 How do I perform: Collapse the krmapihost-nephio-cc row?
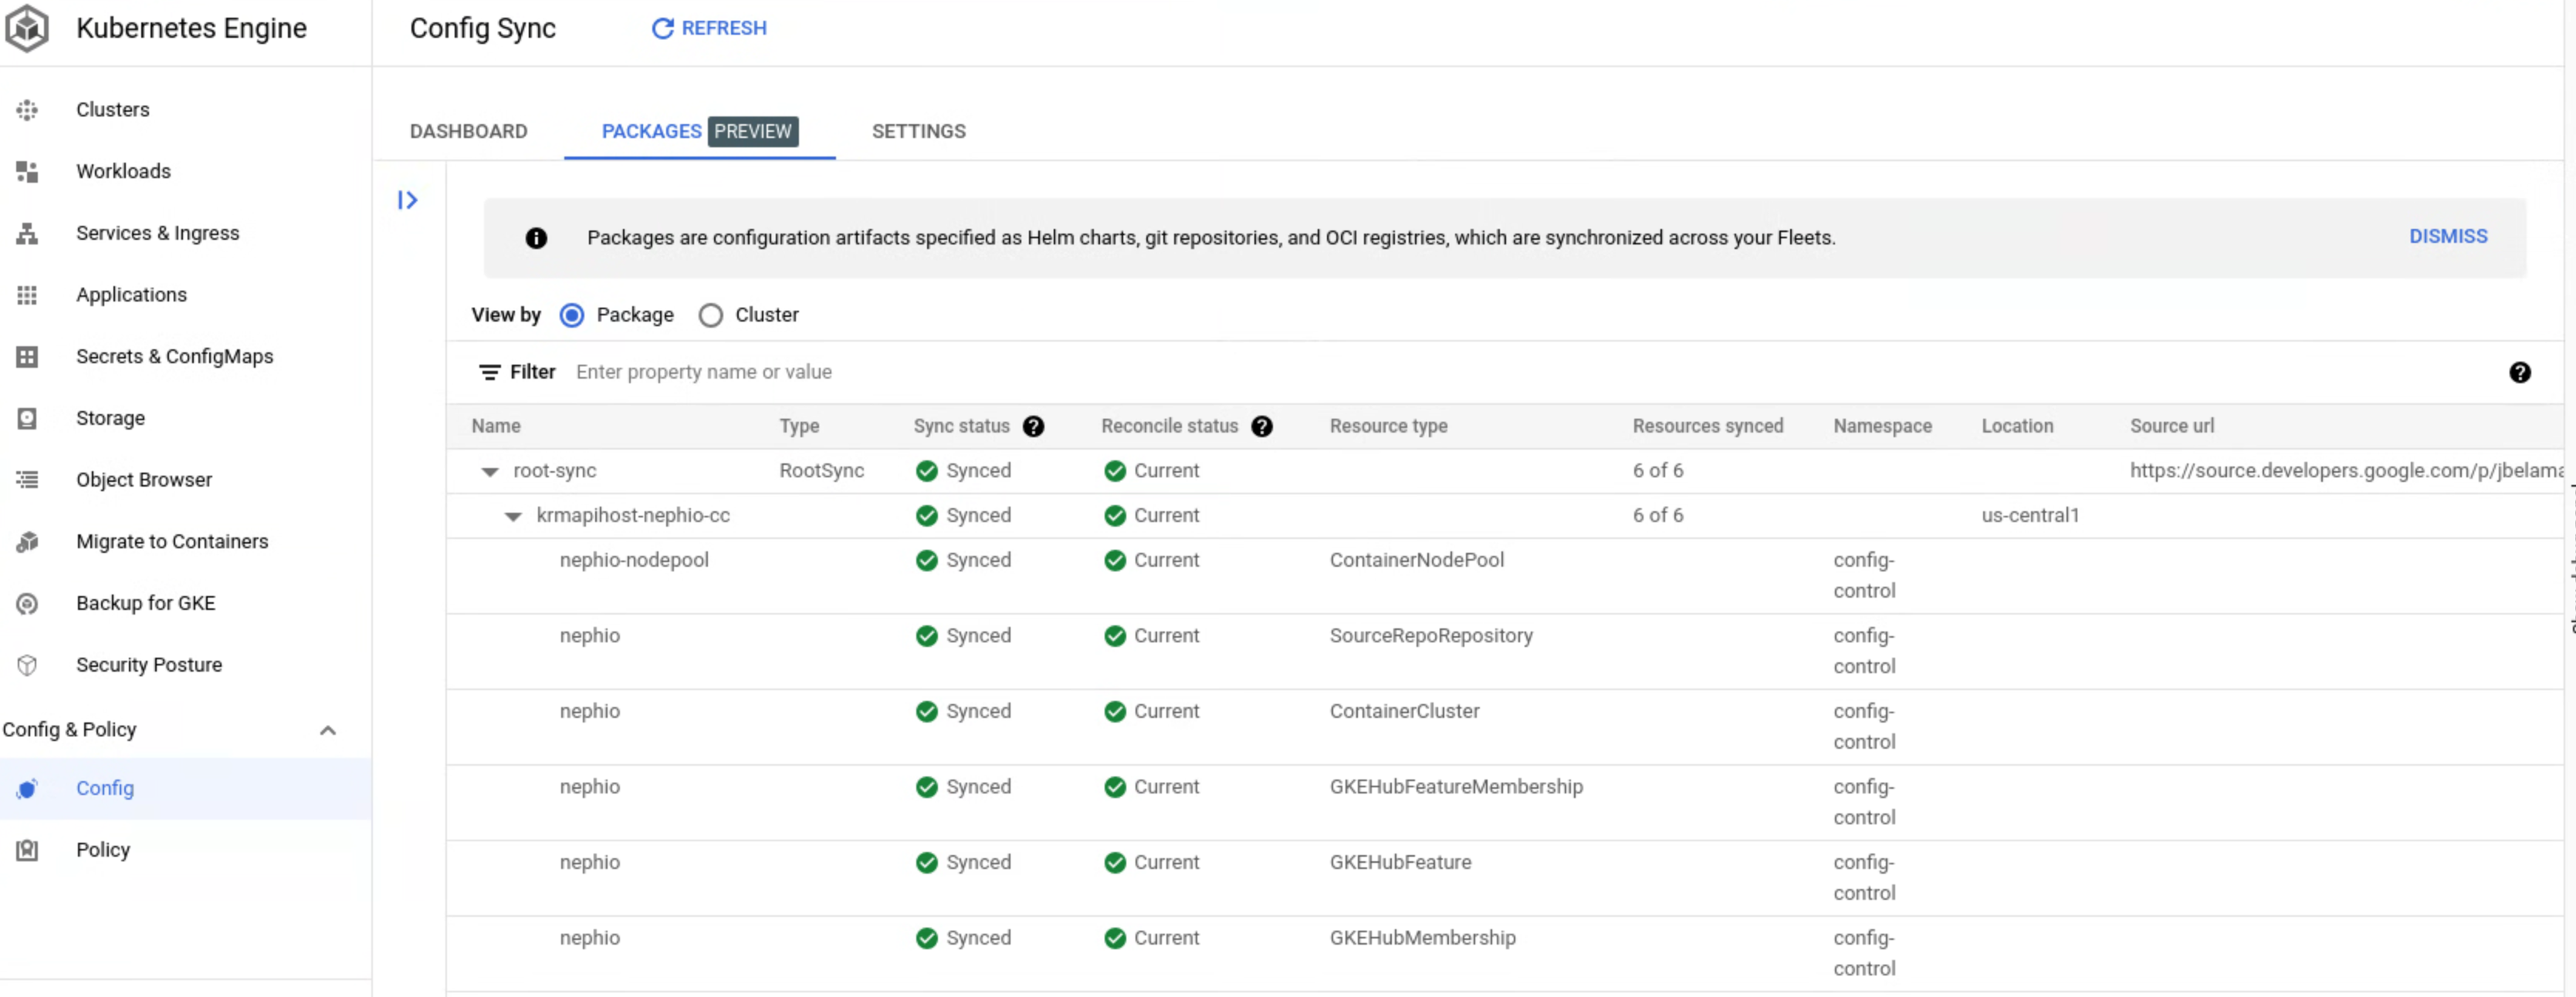(x=513, y=517)
